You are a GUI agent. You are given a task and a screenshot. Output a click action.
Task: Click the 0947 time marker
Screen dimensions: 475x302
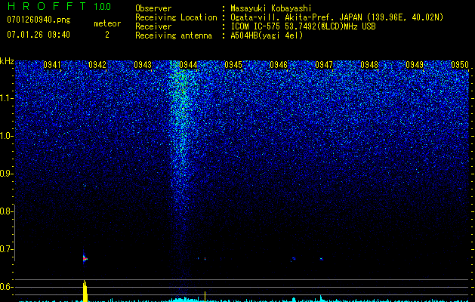(x=324, y=65)
